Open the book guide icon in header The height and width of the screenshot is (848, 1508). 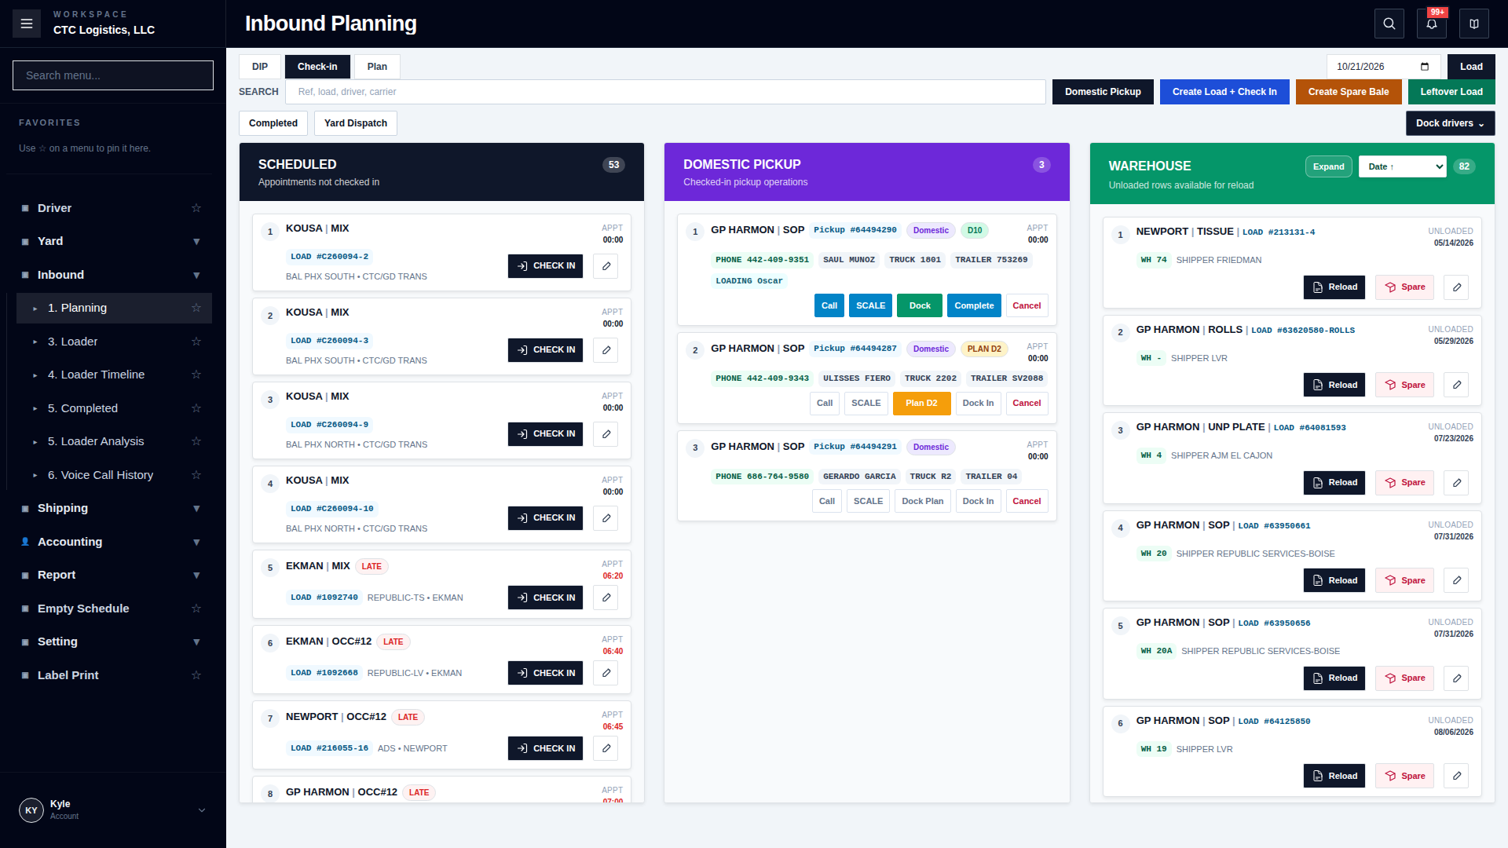pos(1474,24)
